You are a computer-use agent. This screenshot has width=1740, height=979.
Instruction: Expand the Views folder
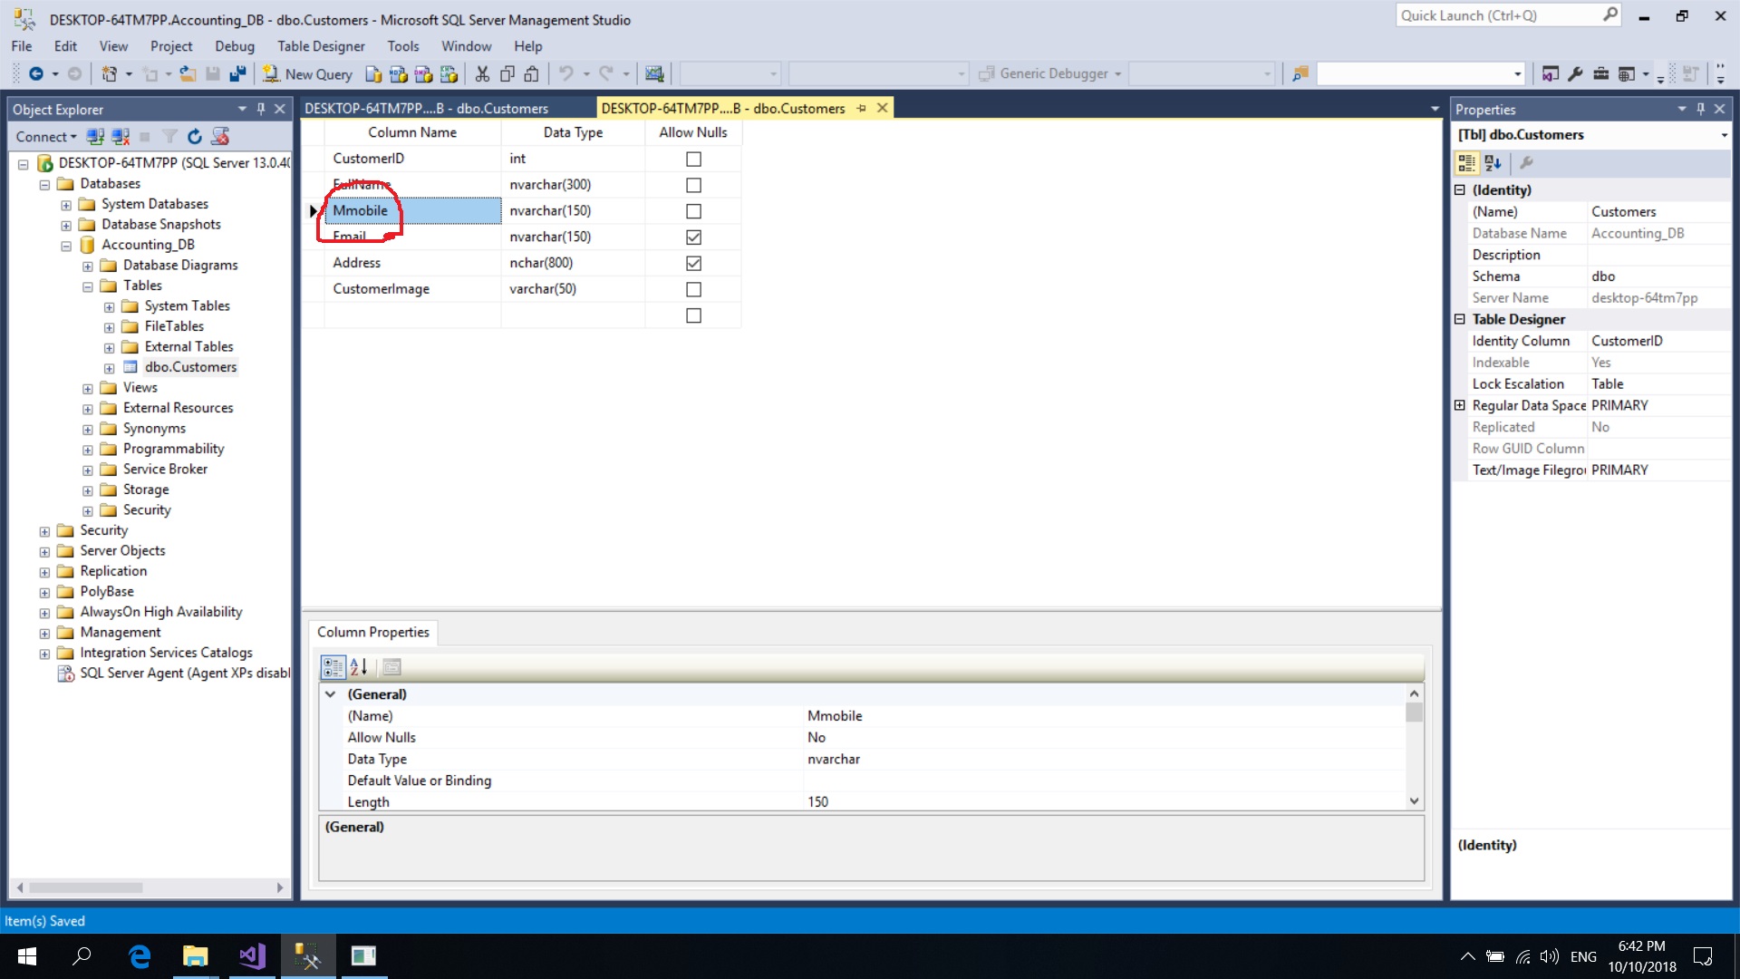[x=87, y=388]
